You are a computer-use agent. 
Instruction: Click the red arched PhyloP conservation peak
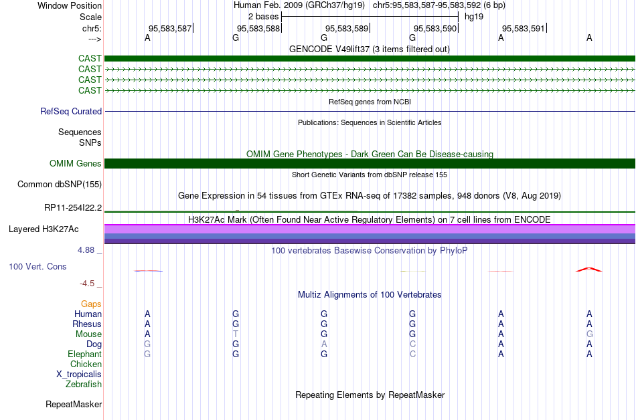tap(589, 270)
